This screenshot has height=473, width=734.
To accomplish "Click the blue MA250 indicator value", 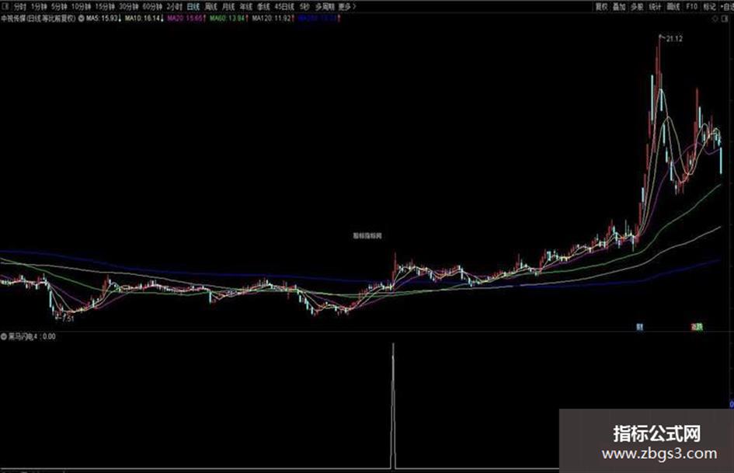I will pyautogui.click(x=319, y=19).
